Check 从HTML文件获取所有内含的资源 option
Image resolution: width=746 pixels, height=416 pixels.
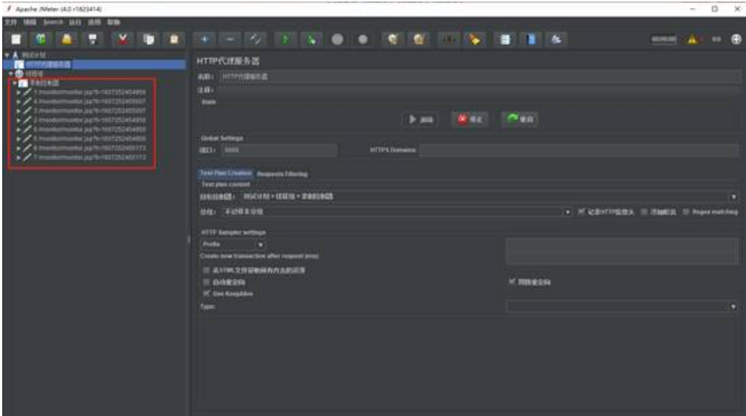[206, 270]
